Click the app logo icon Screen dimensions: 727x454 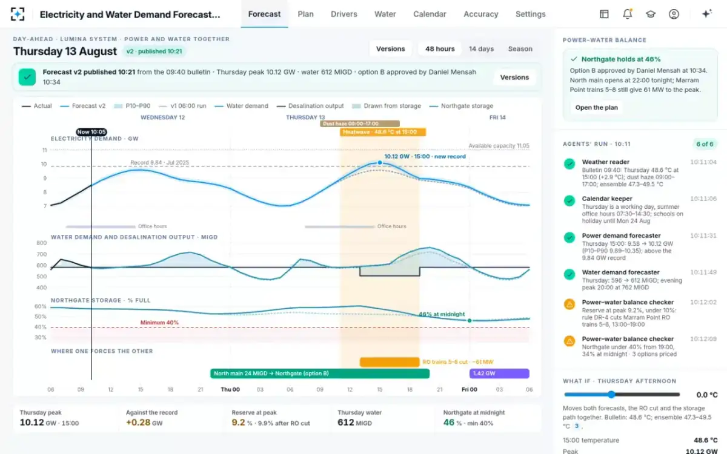[x=18, y=14]
